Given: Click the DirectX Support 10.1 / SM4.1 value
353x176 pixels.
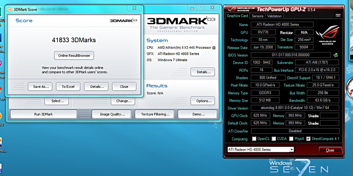Looking at the screenshot, I should click(326, 77).
